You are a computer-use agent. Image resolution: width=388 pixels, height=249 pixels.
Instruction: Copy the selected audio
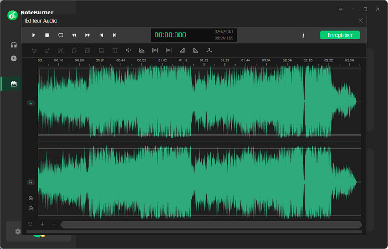click(x=74, y=50)
